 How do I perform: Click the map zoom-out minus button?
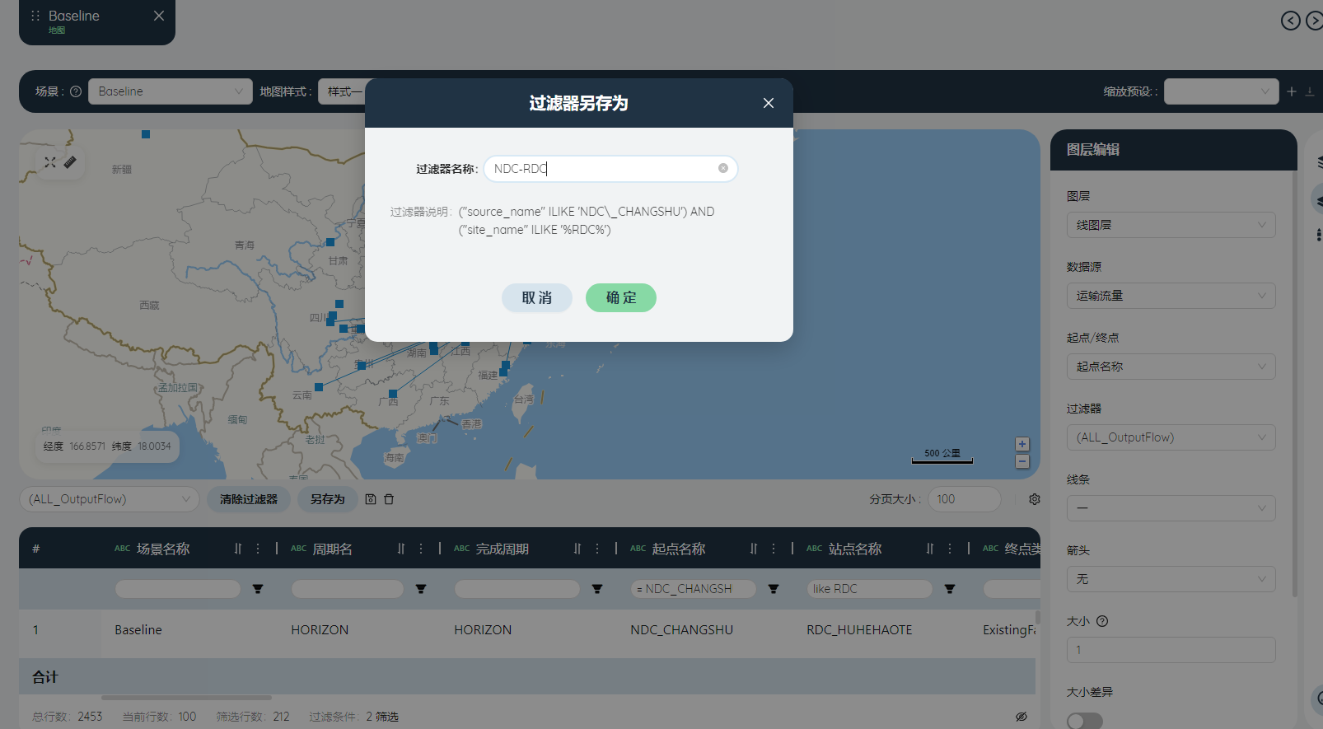point(1022,461)
